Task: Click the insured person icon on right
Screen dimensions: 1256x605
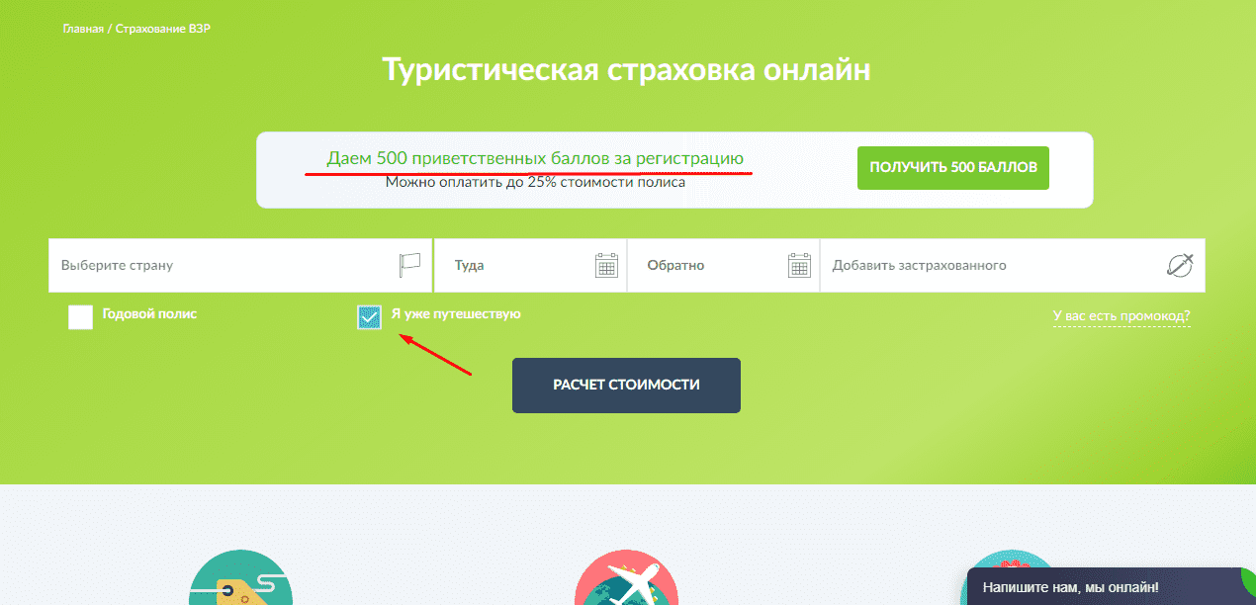Action: (x=1180, y=265)
